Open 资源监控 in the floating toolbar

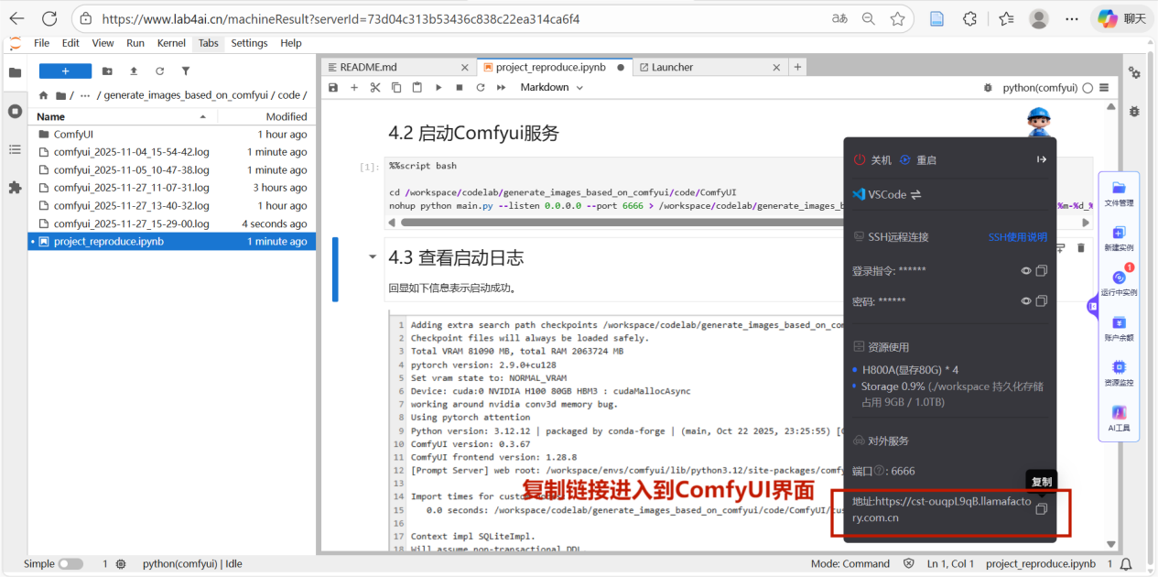pos(1119,374)
